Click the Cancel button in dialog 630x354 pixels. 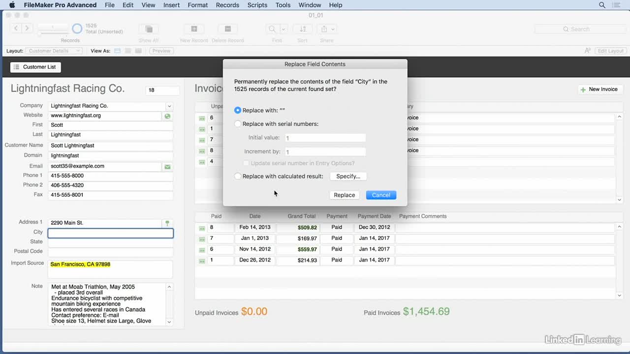pyautogui.click(x=381, y=195)
